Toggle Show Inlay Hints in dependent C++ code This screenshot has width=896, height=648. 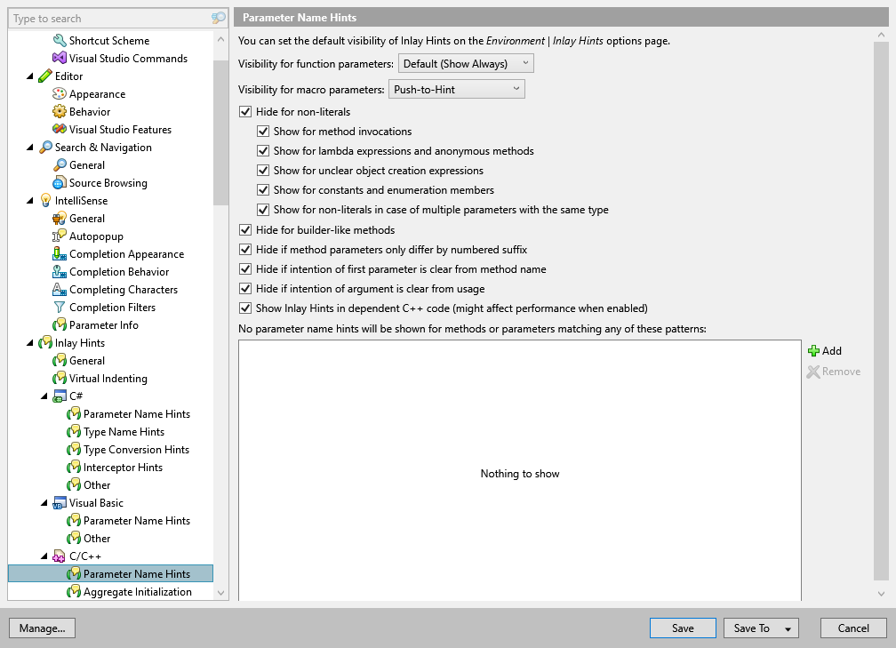pyautogui.click(x=245, y=308)
